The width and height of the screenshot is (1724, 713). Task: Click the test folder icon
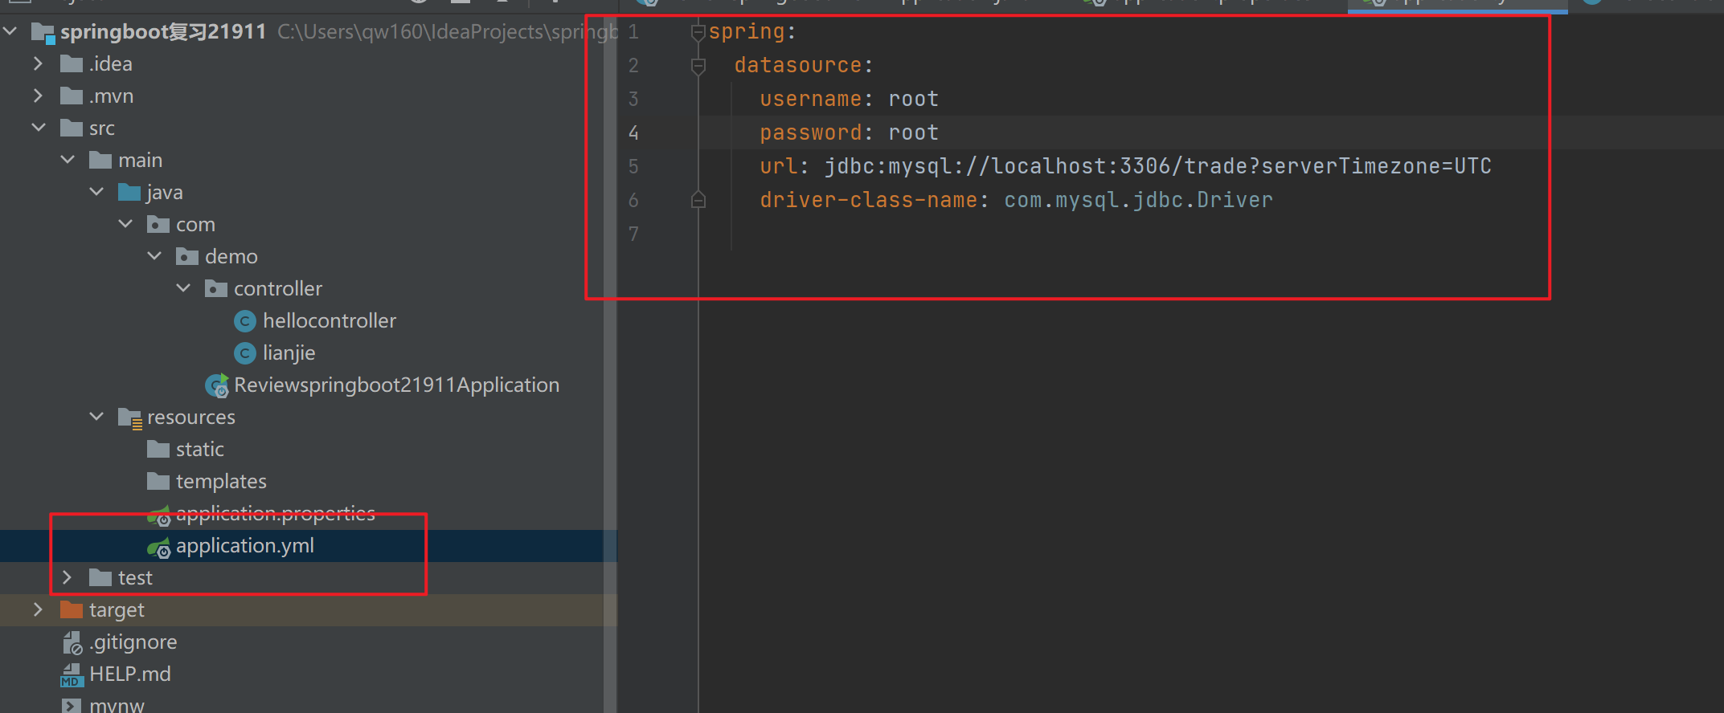[x=100, y=577]
